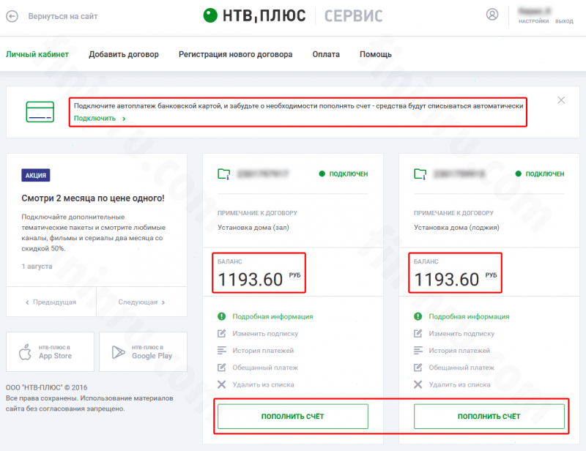This screenshot has width=586, height=451.
Task: Click the ВЫХОД logout link
Action: point(564,21)
